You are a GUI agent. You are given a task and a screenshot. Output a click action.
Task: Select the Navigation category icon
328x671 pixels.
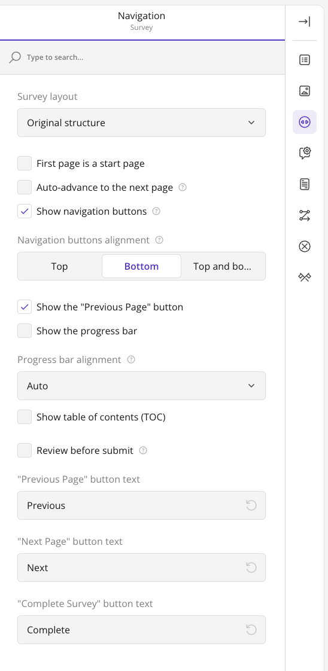(305, 122)
